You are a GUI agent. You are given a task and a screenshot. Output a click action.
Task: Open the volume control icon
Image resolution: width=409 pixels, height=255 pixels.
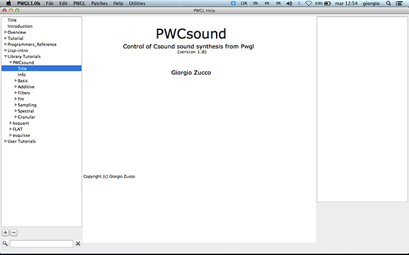[289, 3]
